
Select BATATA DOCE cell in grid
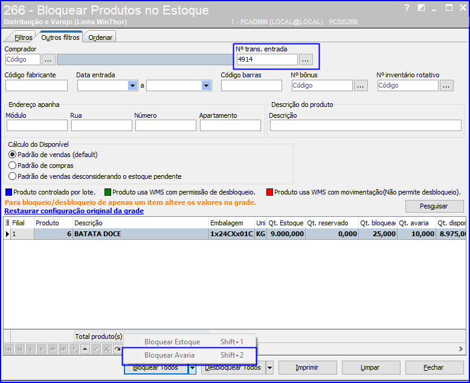pyautogui.click(x=141, y=234)
